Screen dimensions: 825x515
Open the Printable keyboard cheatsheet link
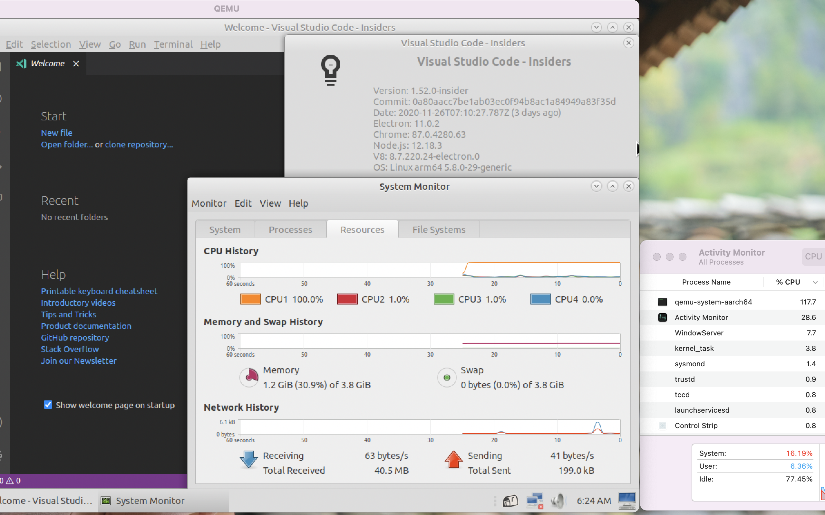click(x=99, y=291)
